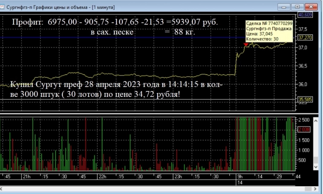
Task: Close the price and volume chart window
Action: click(x=311, y=6)
